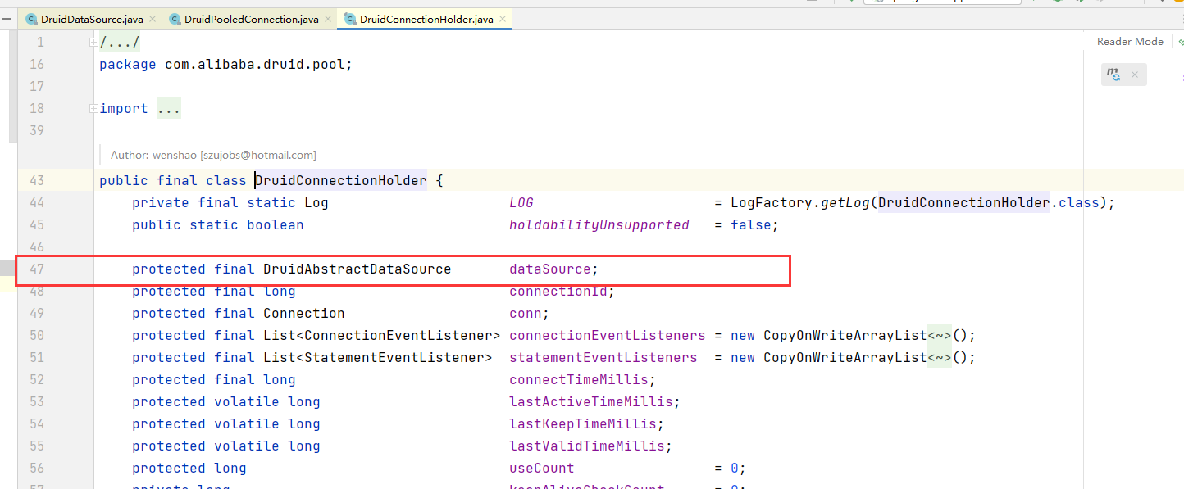Click the DruidConnectionHolder class name on line 43
The height and width of the screenshot is (489, 1184).
pos(341,181)
